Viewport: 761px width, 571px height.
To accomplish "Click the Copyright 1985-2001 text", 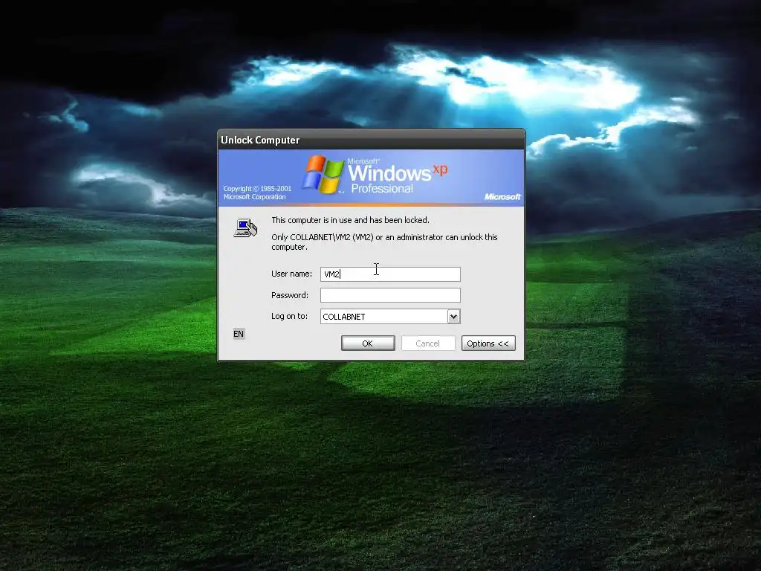I will tap(257, 193).
